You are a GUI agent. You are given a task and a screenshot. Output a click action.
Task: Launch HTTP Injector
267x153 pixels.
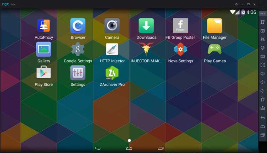[112, 50]
